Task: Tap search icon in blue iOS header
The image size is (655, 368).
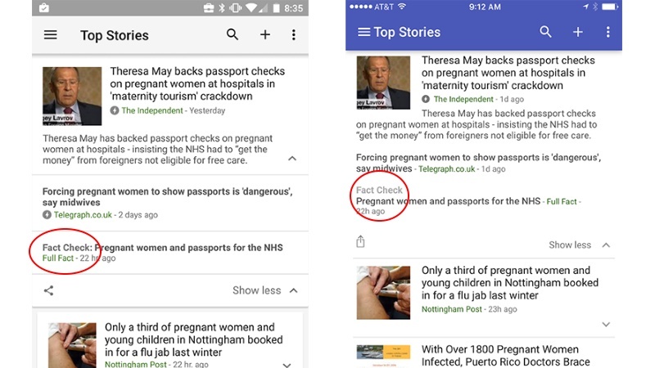Action: [545, 32]
